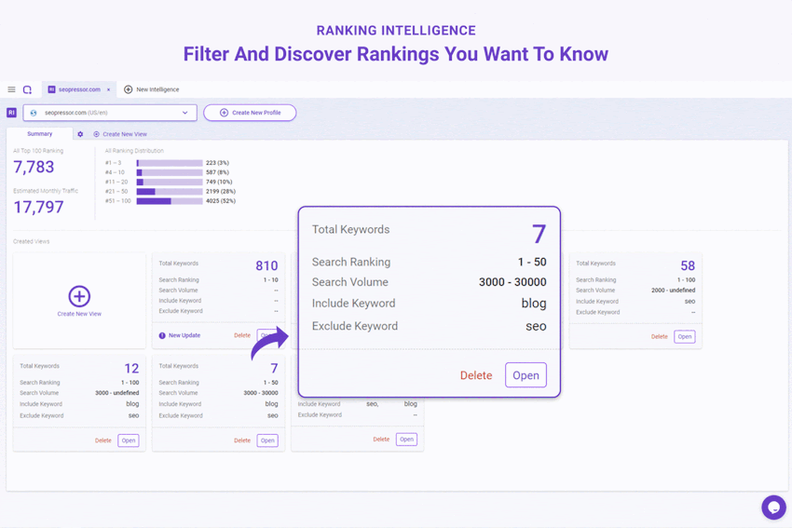
Task: Open the enlarged 7 keywords view
Action: [526, 375]
